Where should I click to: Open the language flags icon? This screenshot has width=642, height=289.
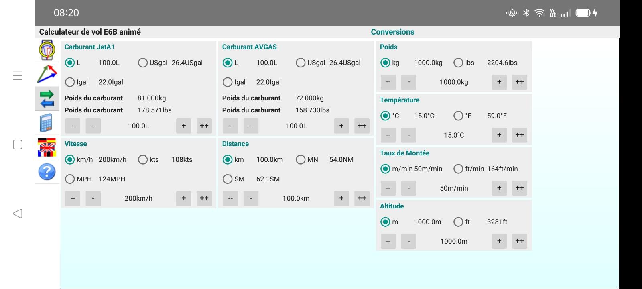tap(47, 147)
